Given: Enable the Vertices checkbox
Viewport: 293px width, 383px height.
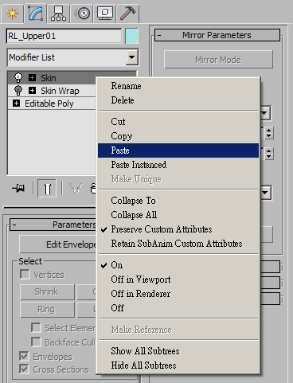Looking at the screenshot, I should click(x=25, y=275).
